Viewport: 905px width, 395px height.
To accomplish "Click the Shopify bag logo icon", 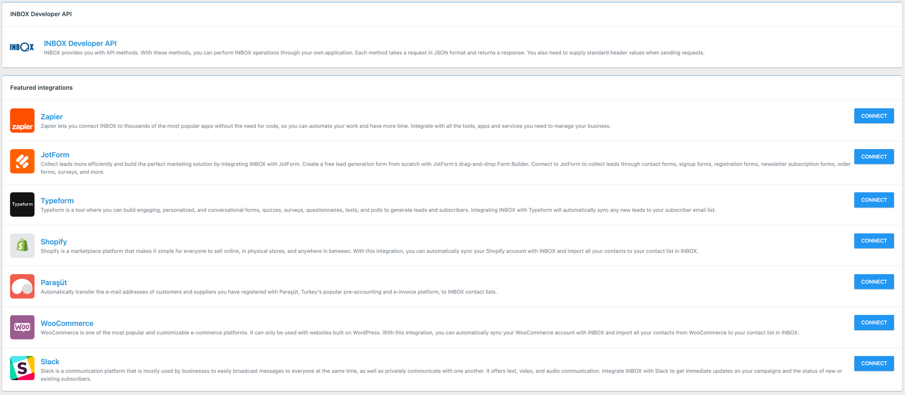I will [x=22, y=246].
